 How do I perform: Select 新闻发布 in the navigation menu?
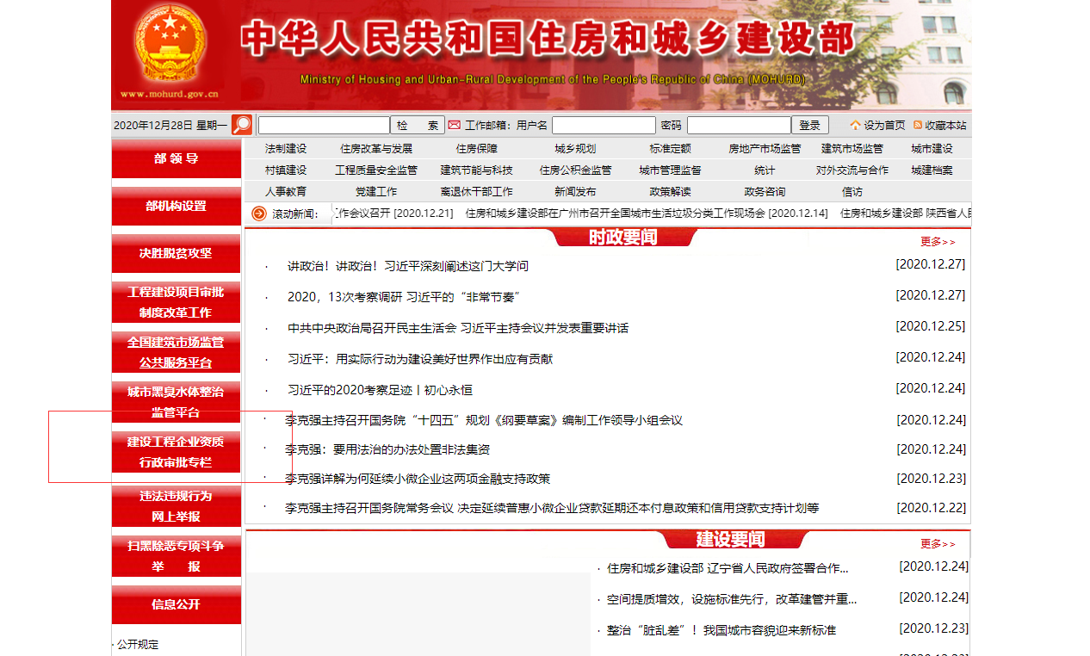coord(575,191)
